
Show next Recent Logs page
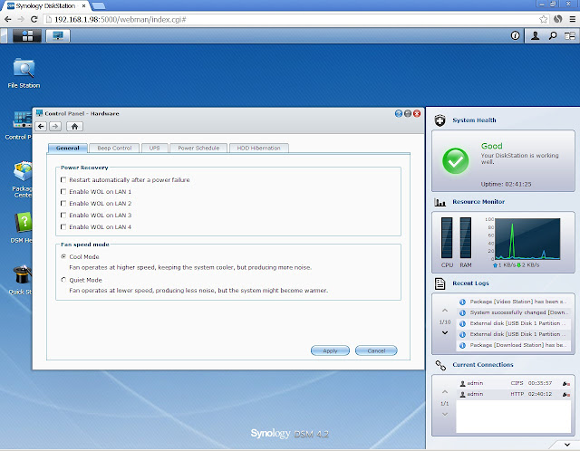[x=445, y=332]
